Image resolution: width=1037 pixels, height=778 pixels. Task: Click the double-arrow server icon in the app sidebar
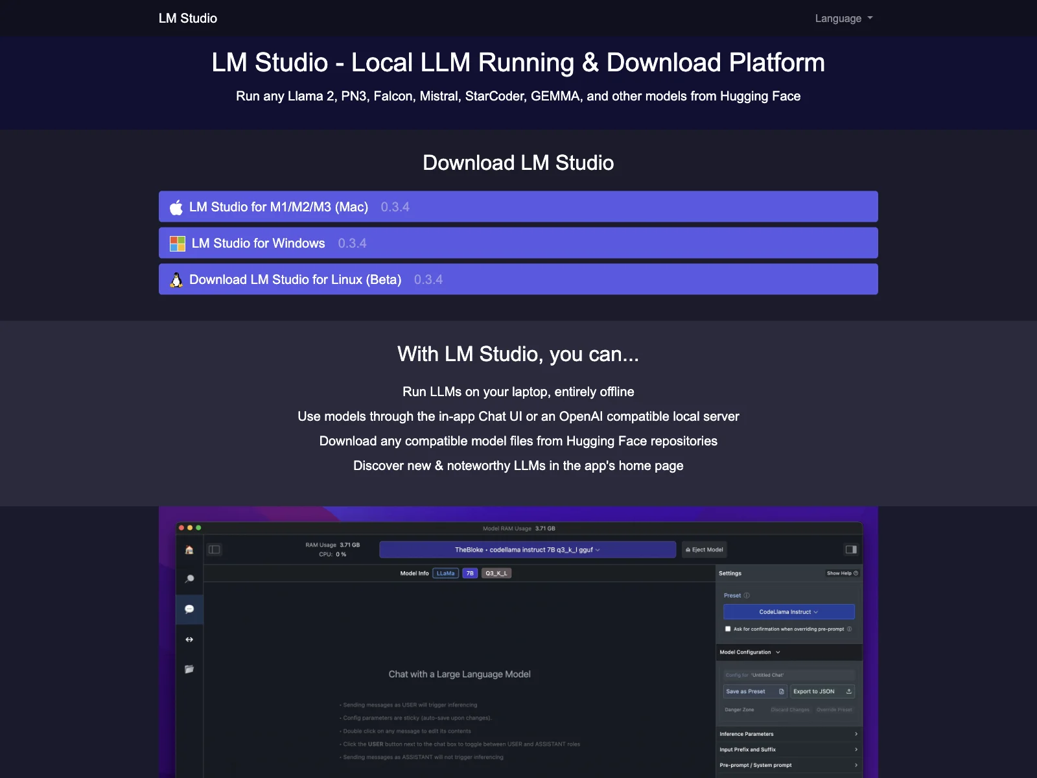189,639
